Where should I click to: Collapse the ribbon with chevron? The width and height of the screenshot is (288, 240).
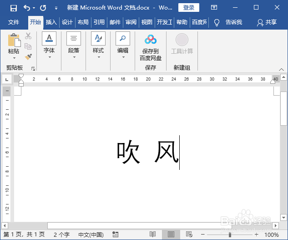pos(281,70)
